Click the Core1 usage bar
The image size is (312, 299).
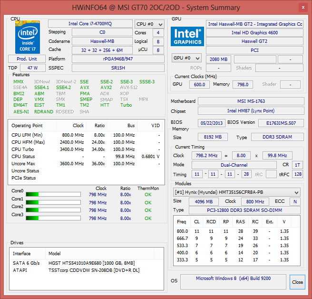point(53,202)
